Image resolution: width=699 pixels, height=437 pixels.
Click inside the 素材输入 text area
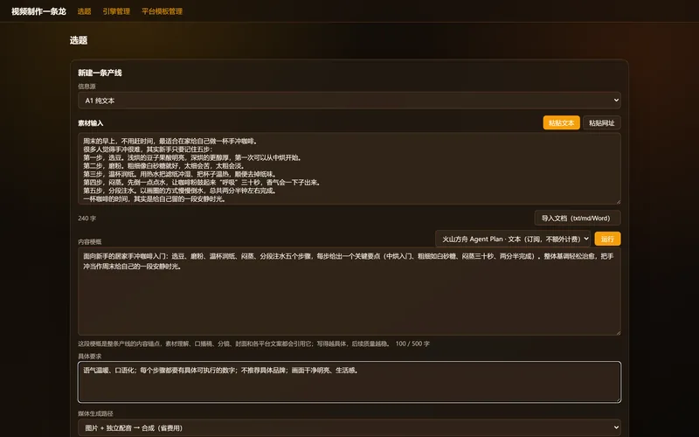pos(349,169)
